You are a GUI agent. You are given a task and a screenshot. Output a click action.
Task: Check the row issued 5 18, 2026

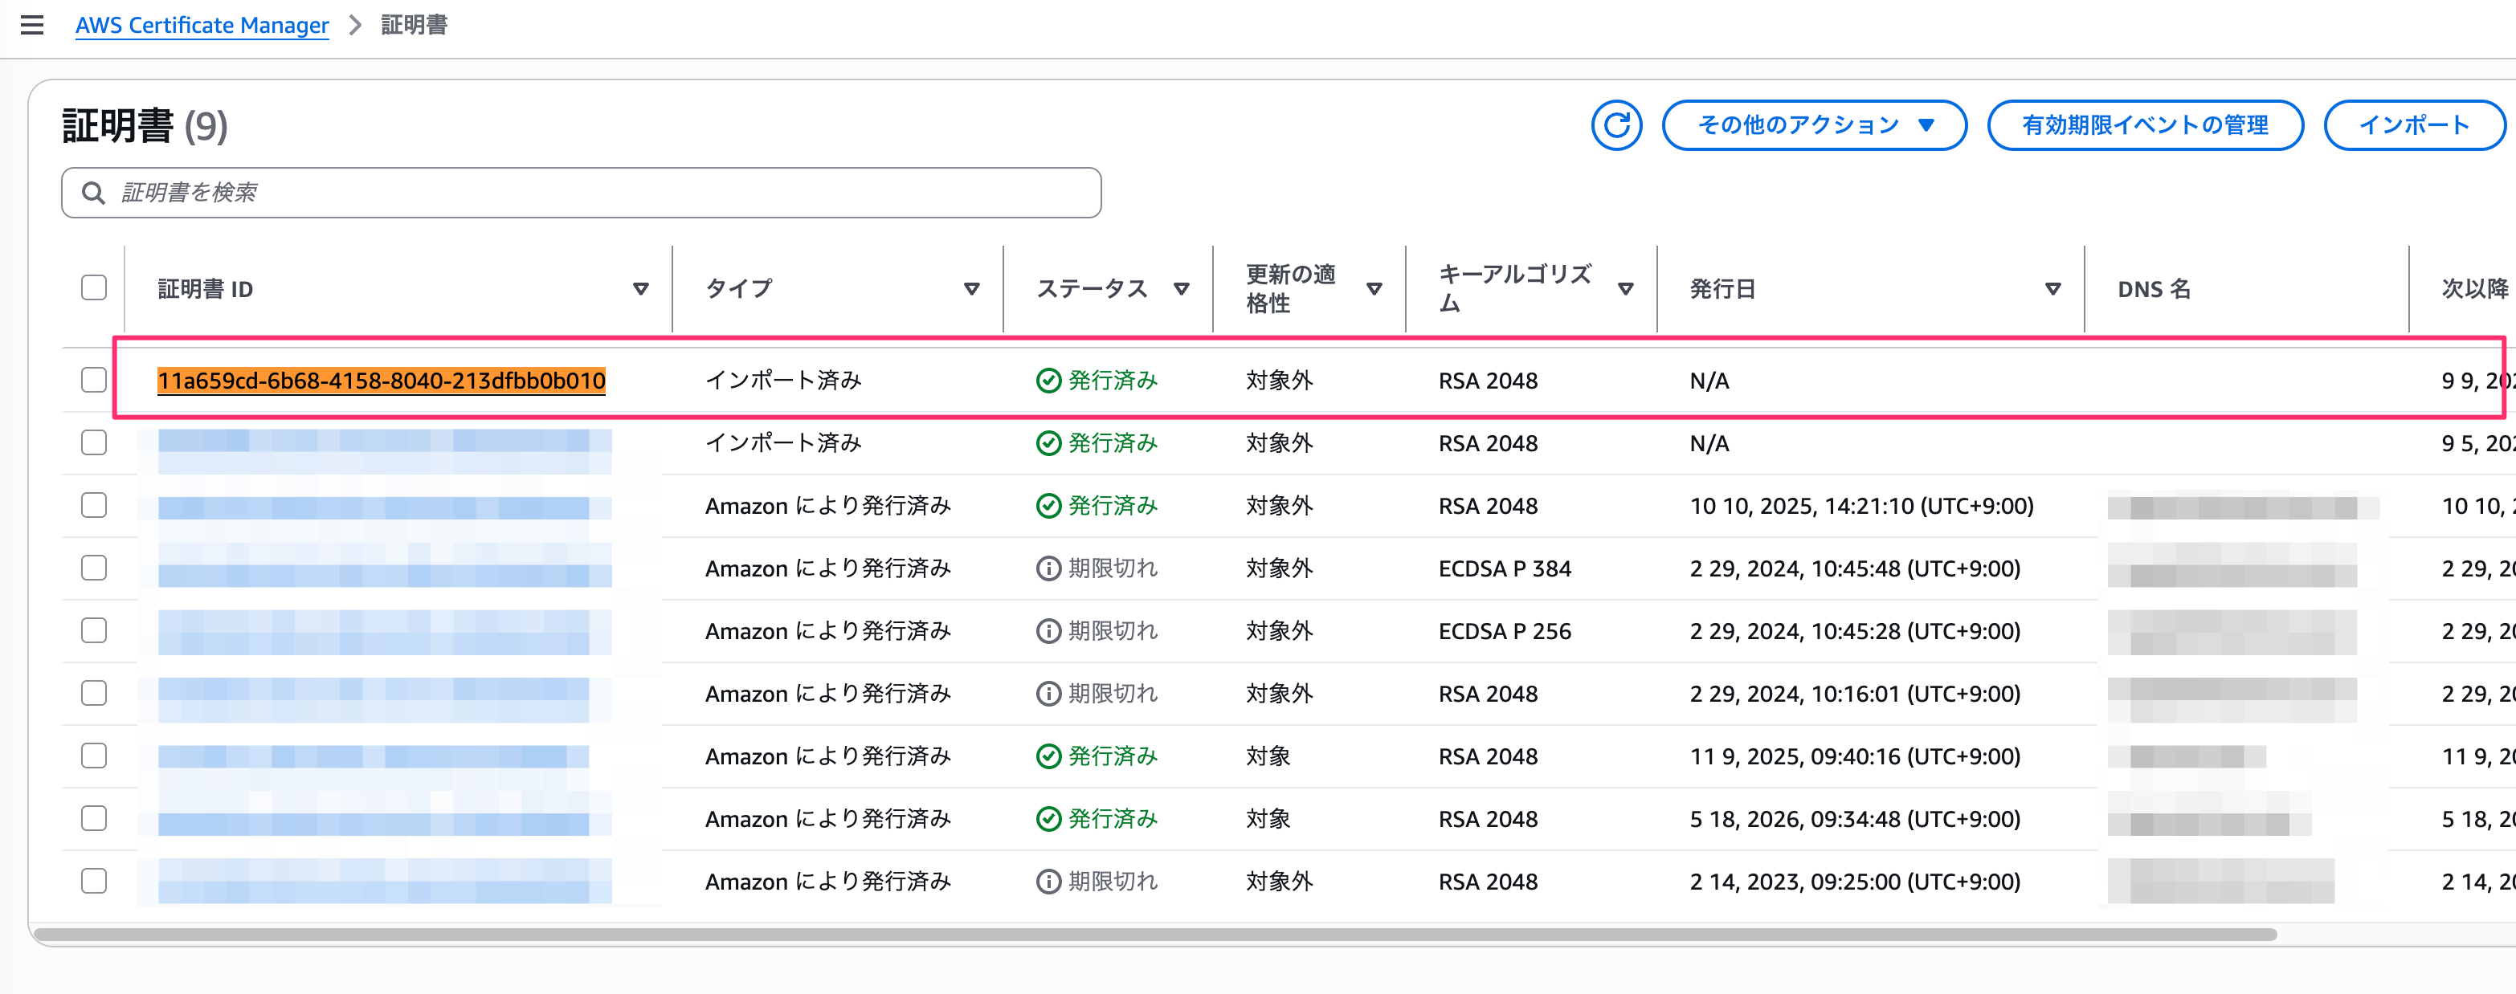click(94, 817)
